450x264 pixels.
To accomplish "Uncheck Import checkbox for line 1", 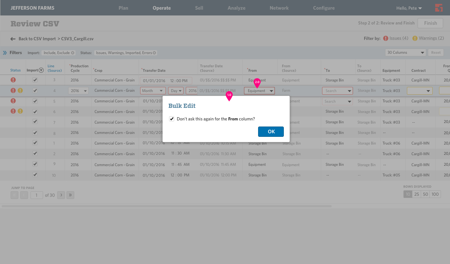I will tap(35, 143).
